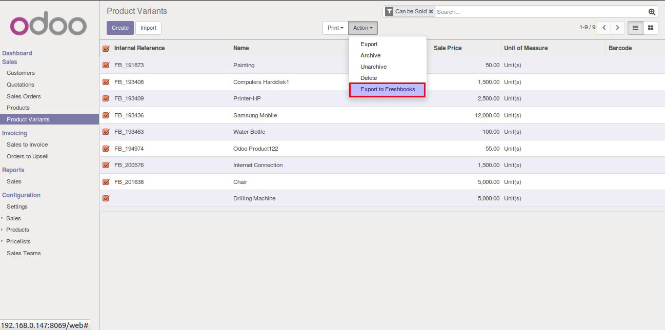Open the Samsung Mobile product name
The height and width of the screenshot is (330, 665).
(255, 115)
